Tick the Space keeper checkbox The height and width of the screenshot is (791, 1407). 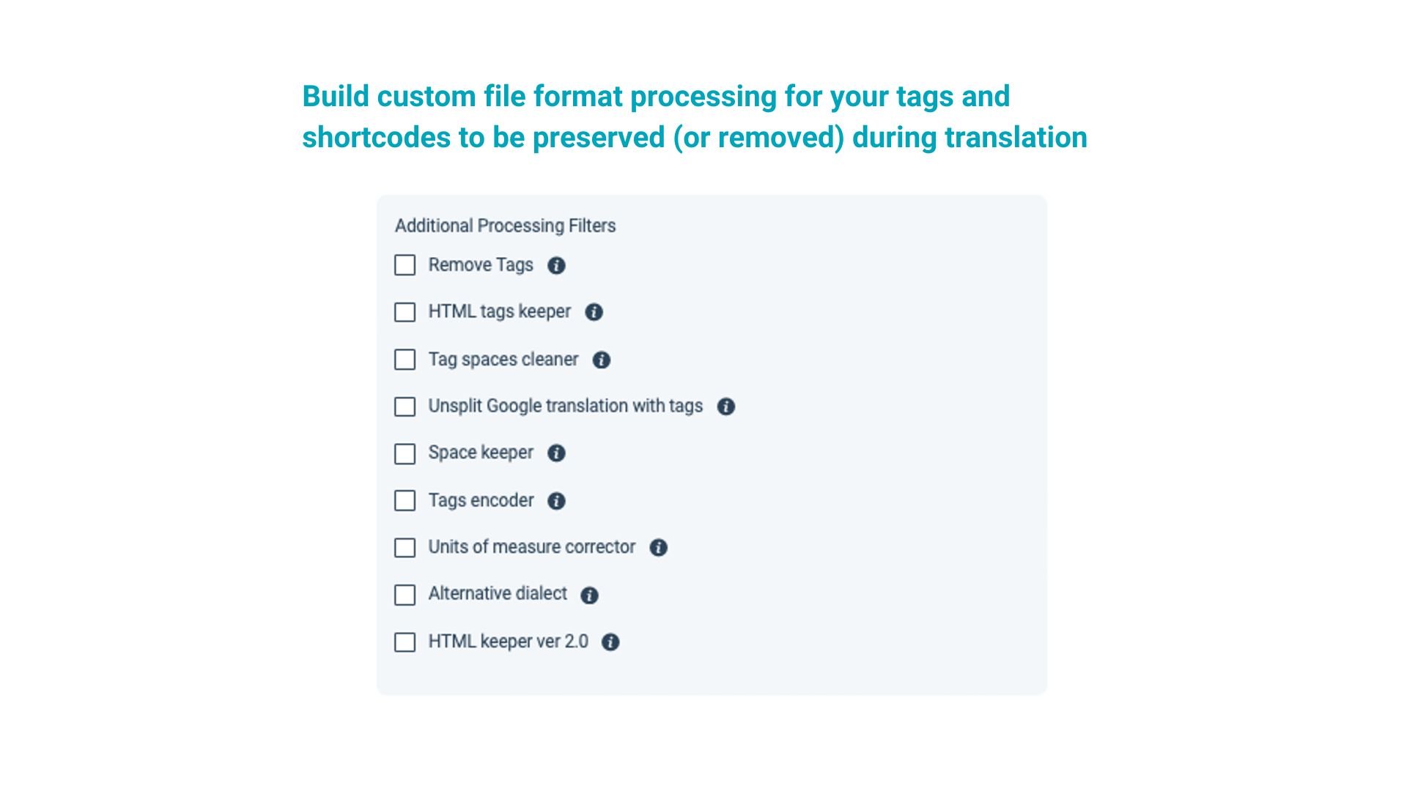point(405,454)
